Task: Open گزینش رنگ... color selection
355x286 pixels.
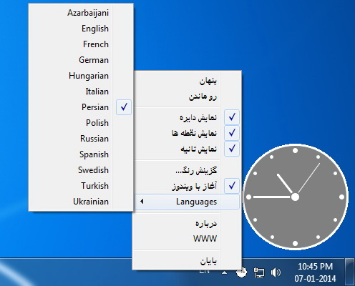Action: (187, 170)
